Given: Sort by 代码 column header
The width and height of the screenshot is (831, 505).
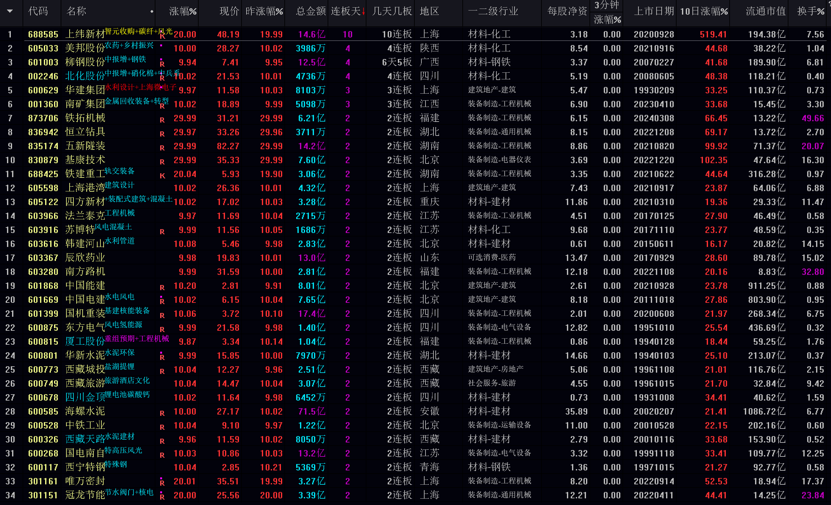Looking at the screenshot, I should 38,11.
